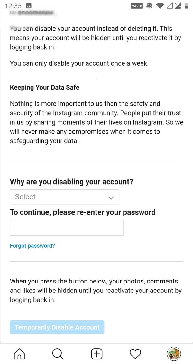Tap the battery indicator icon

tap(187, 5)
